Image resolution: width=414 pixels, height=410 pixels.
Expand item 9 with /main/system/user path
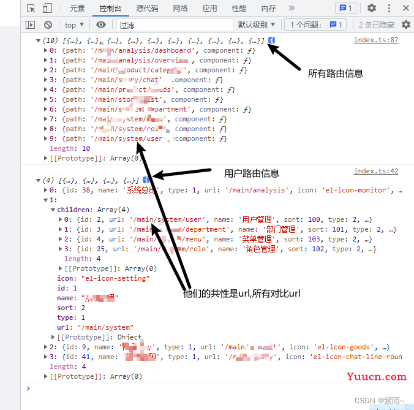click(46, 139)
